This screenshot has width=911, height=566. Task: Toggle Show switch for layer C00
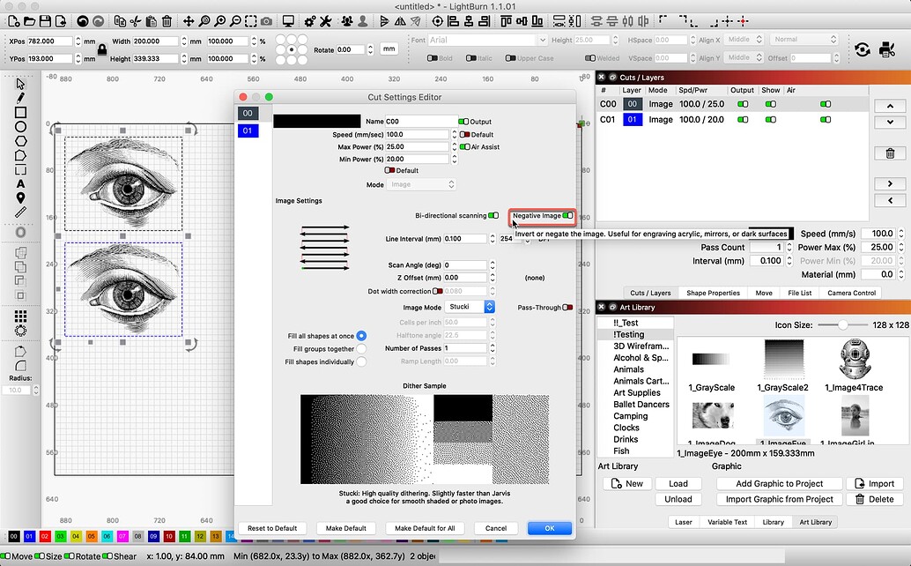[770, 104]
